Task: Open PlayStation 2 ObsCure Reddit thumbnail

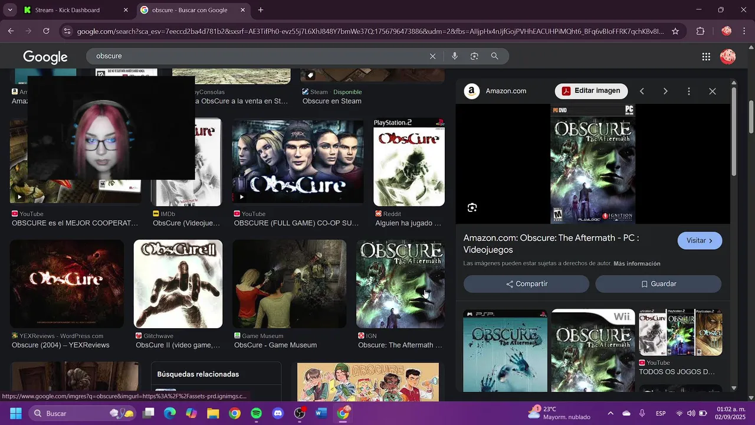Action: point(409,162)
